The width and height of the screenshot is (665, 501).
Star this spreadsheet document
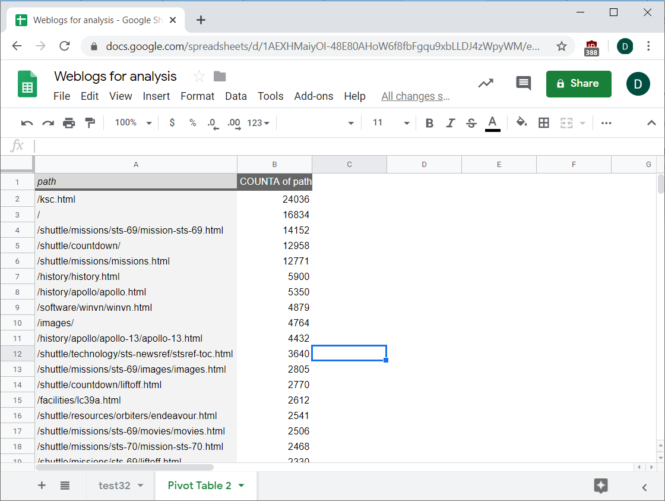pyautogui.click(x=199, y=76)
